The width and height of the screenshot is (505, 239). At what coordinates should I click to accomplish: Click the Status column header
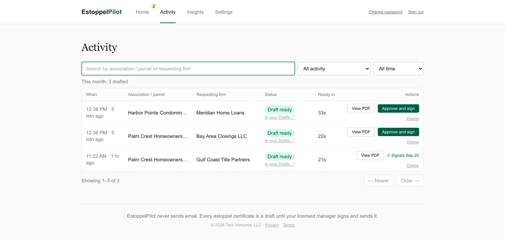tap(271, 94)
